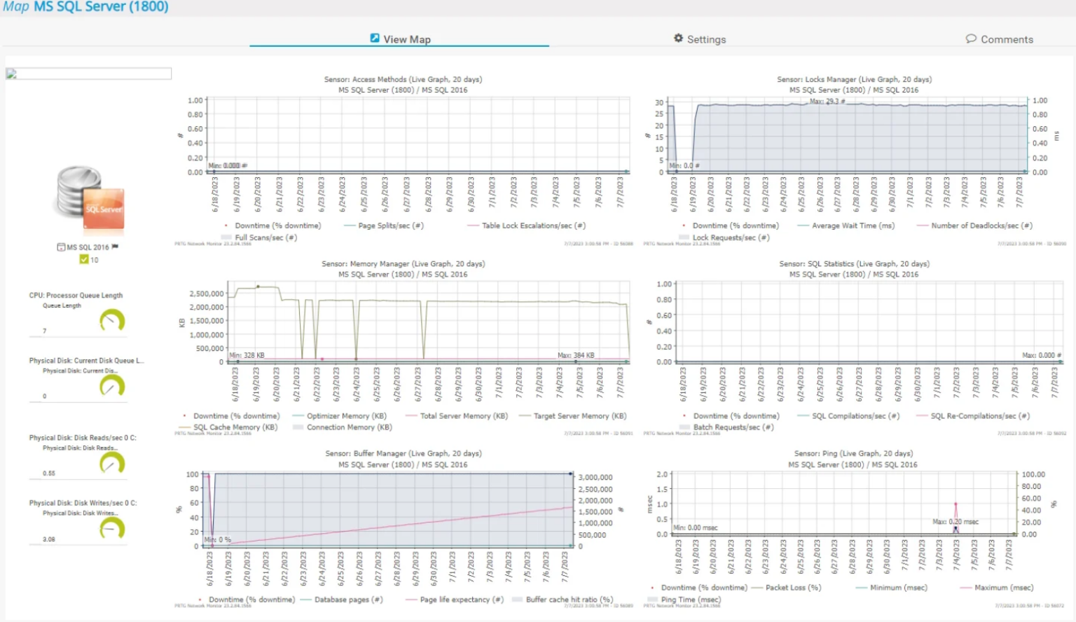Viewport: 1076px width, 622px height.
Task: Click the gear icon on the Settings tab
Action: (677, 39)
